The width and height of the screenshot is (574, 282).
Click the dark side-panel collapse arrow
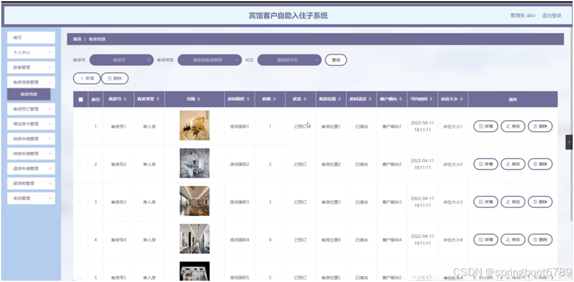click(x=569, y=142)
